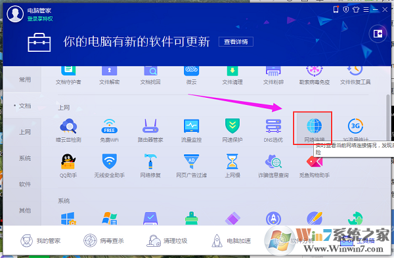Click the phone icon in title bar
The height and width of the screenshot is (258, 394).
click(x=336, y=10)
